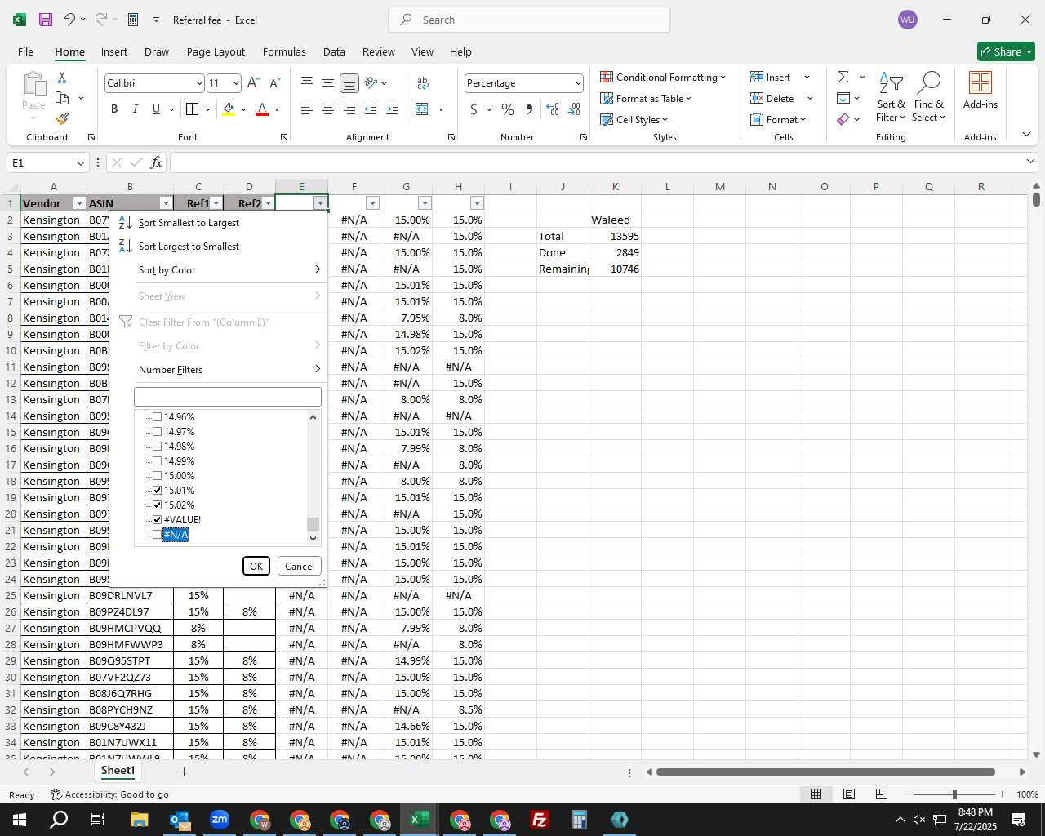The image size is (1045, 836).
Task: Click Increase Decimal icon
Action: click(553, 109)
